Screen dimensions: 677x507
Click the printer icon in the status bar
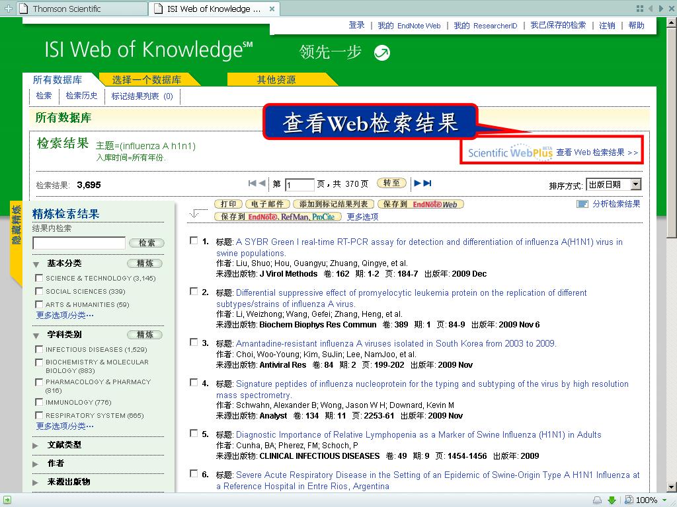pos(597,500)
